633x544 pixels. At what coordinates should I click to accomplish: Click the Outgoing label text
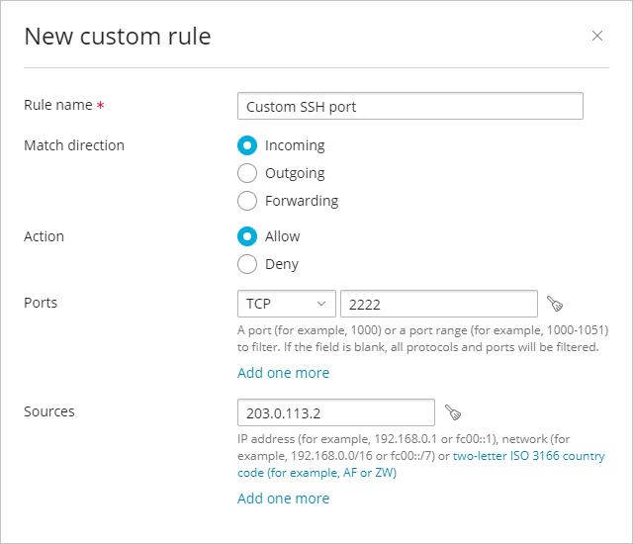pos(295,173)
